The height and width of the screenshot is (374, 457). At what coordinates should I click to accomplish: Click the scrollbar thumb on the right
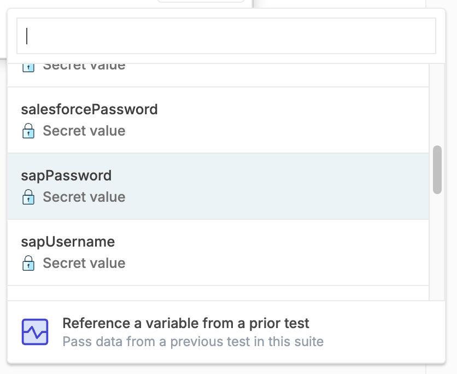click(438, 170)
